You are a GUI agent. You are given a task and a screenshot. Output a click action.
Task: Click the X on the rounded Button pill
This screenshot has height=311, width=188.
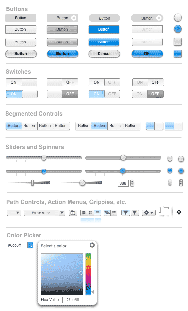point(159,18)
